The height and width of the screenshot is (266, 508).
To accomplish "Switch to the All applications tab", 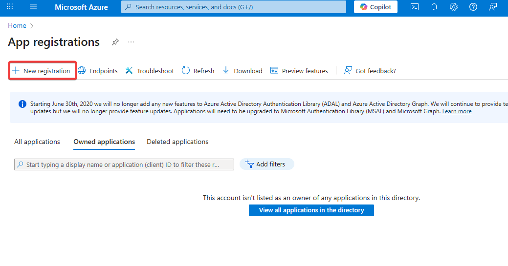I will point(37,142).
